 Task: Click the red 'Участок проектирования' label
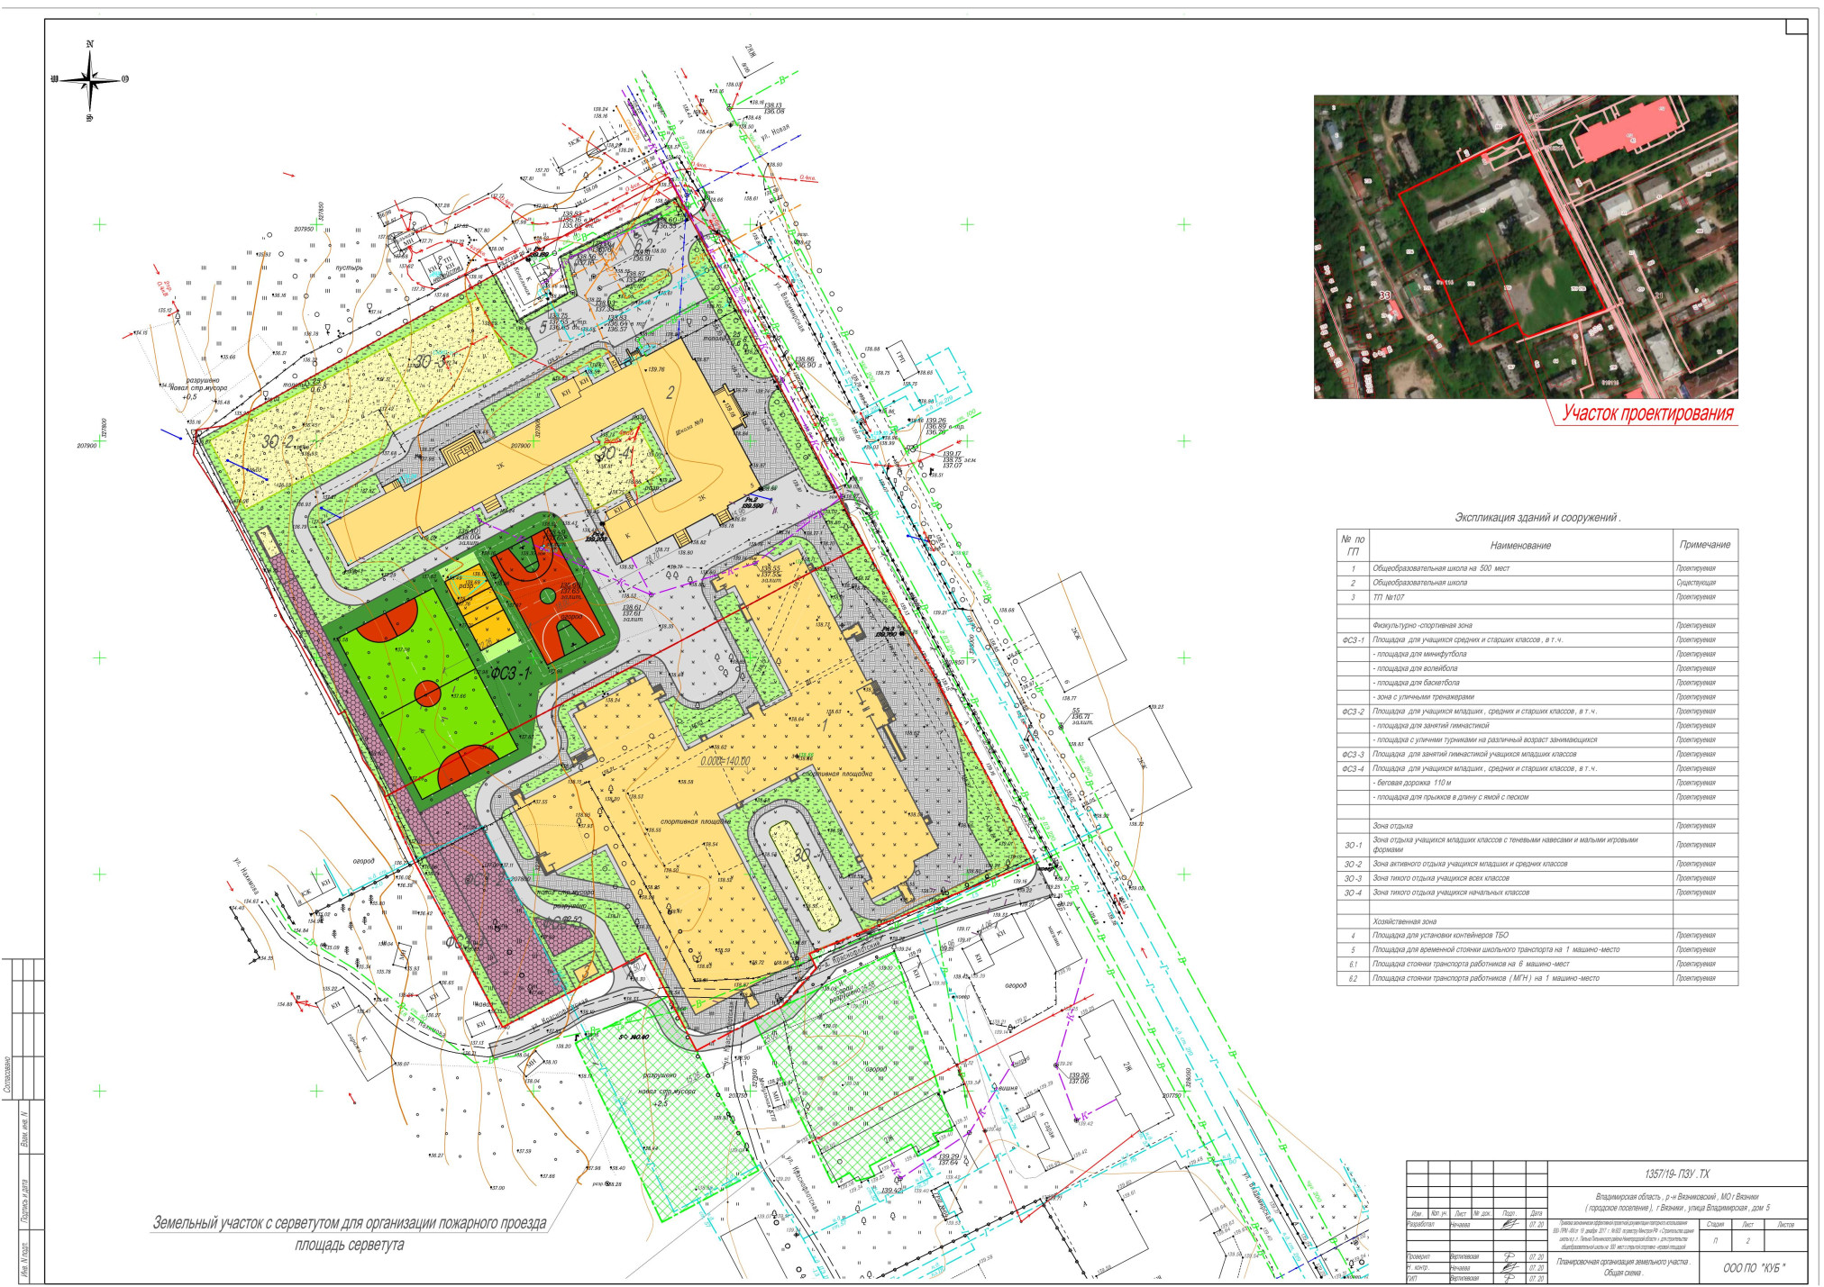(1647, 413)
